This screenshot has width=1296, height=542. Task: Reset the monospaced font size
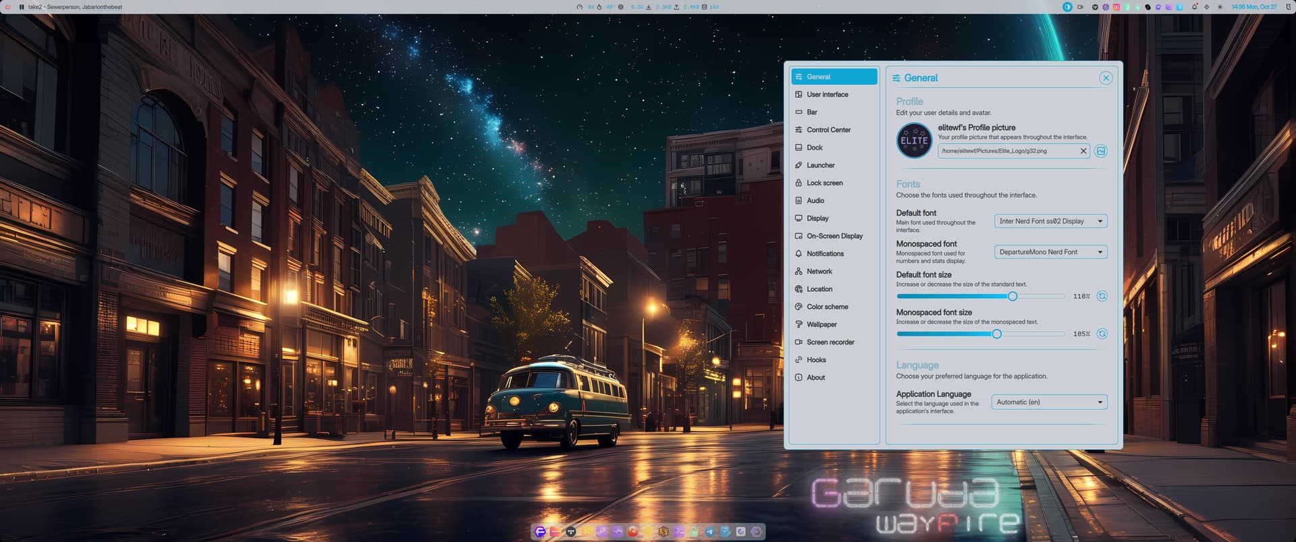[x=1102, y=334]
